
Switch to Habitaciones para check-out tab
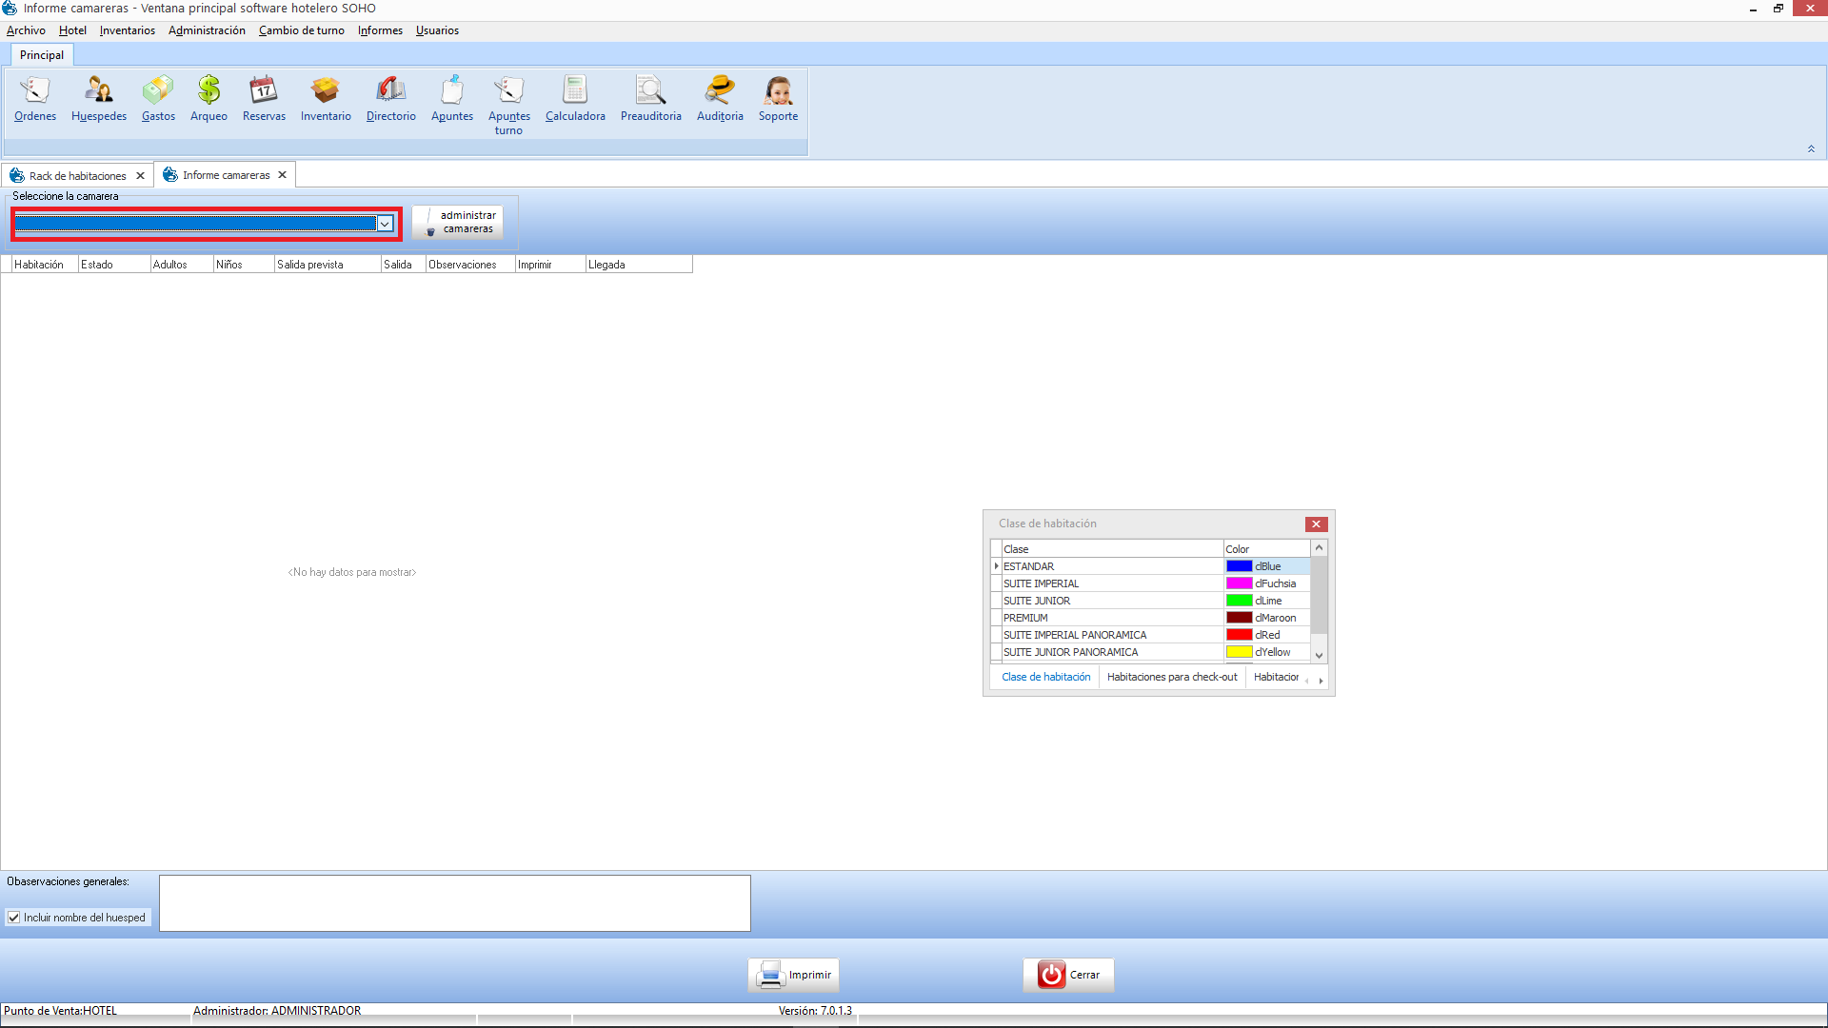click(x=1171, y=677)
